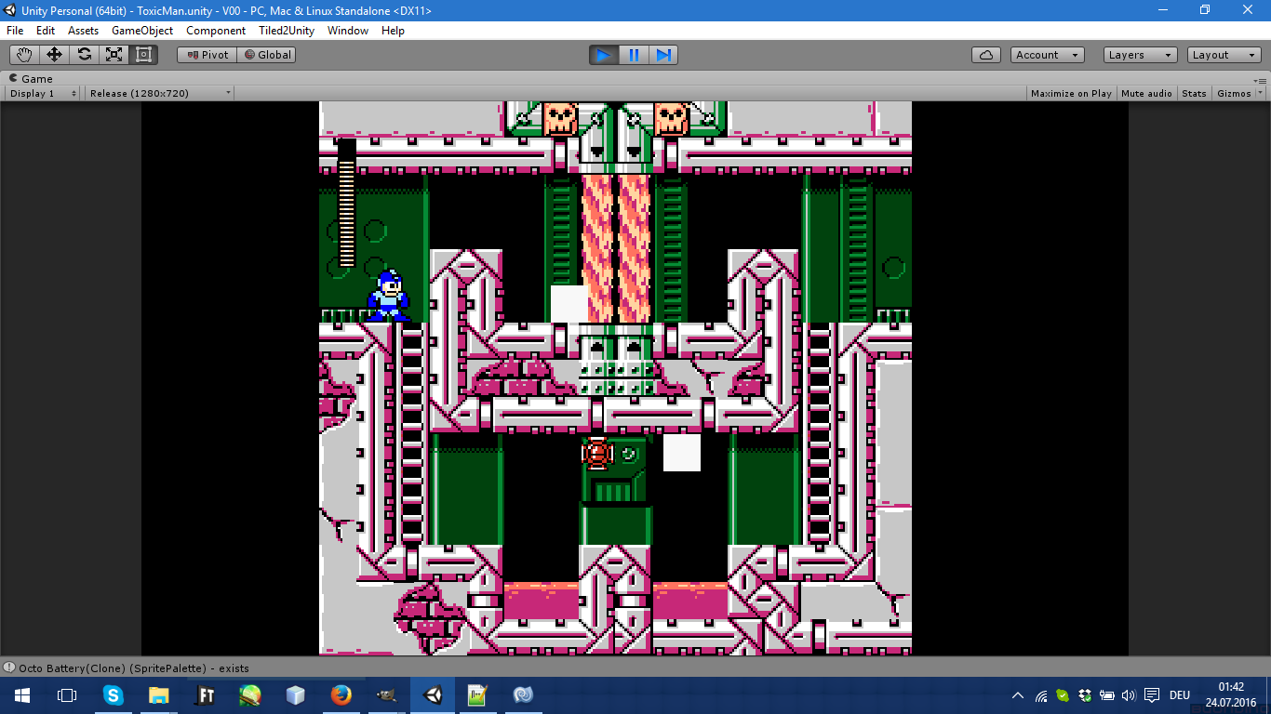Open the GameObject menu

tap(142, 31)
